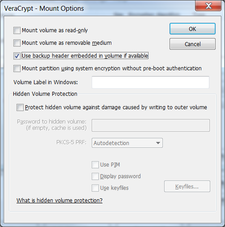Screen dimensions: 225x227
Task: Click the Use backup header label text
Action: 85,56
